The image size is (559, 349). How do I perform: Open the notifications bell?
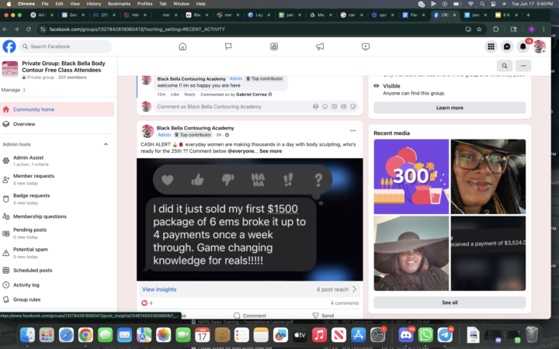[523, 47]
